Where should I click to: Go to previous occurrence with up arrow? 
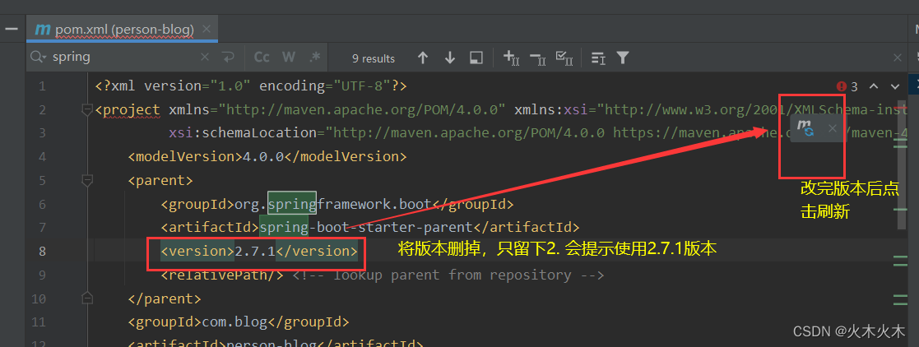tap(423, 58)
